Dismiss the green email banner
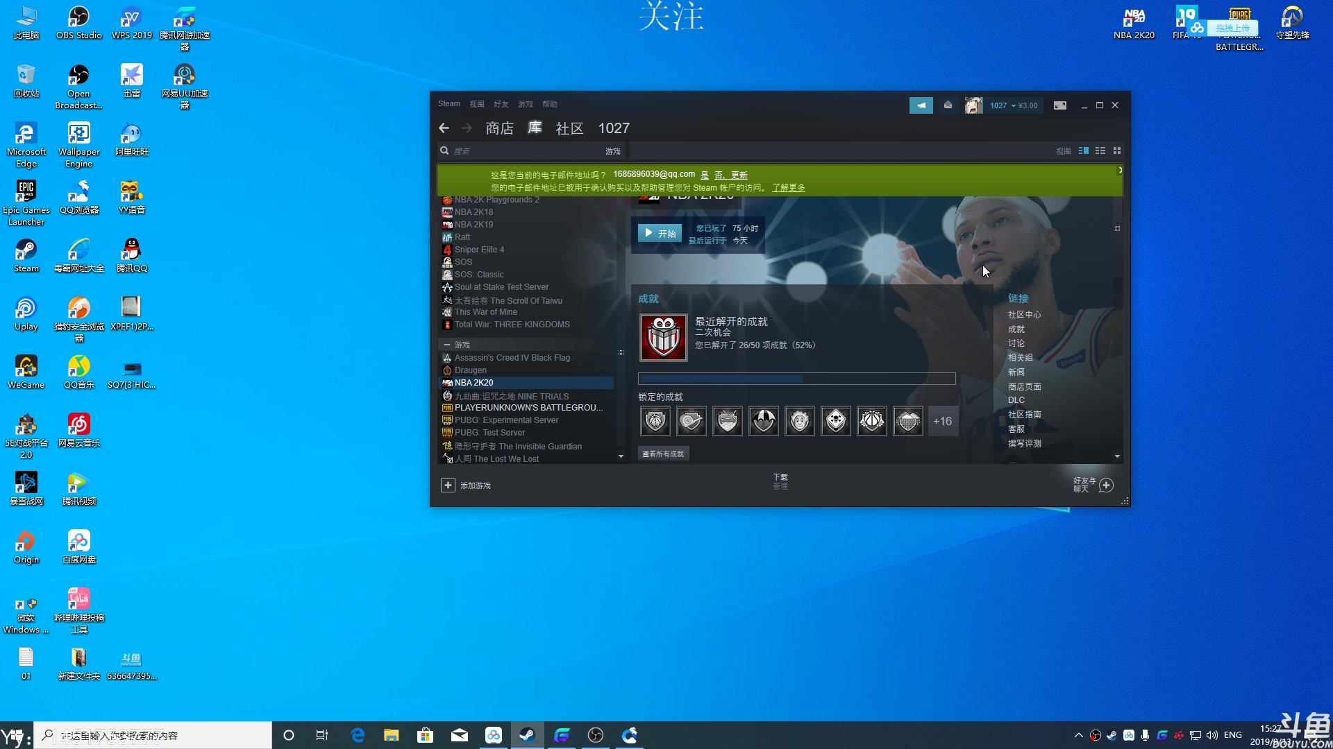The width and height of the screenshot is (1333, 749). 1120,170
